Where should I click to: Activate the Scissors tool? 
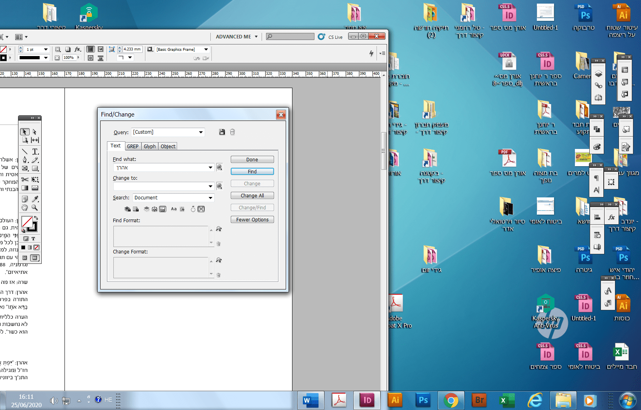click(24, 179)
